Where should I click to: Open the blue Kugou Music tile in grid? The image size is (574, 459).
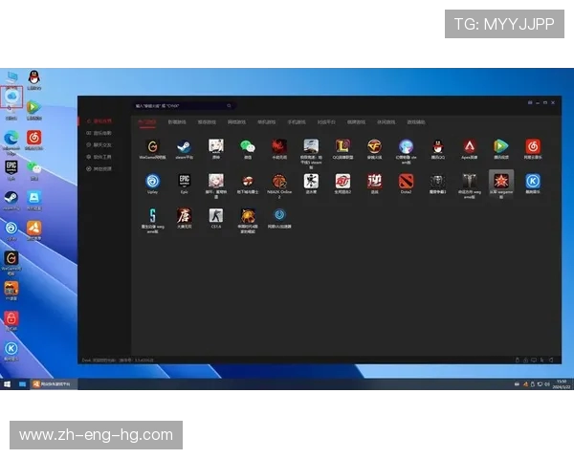(x=533, y=181)
